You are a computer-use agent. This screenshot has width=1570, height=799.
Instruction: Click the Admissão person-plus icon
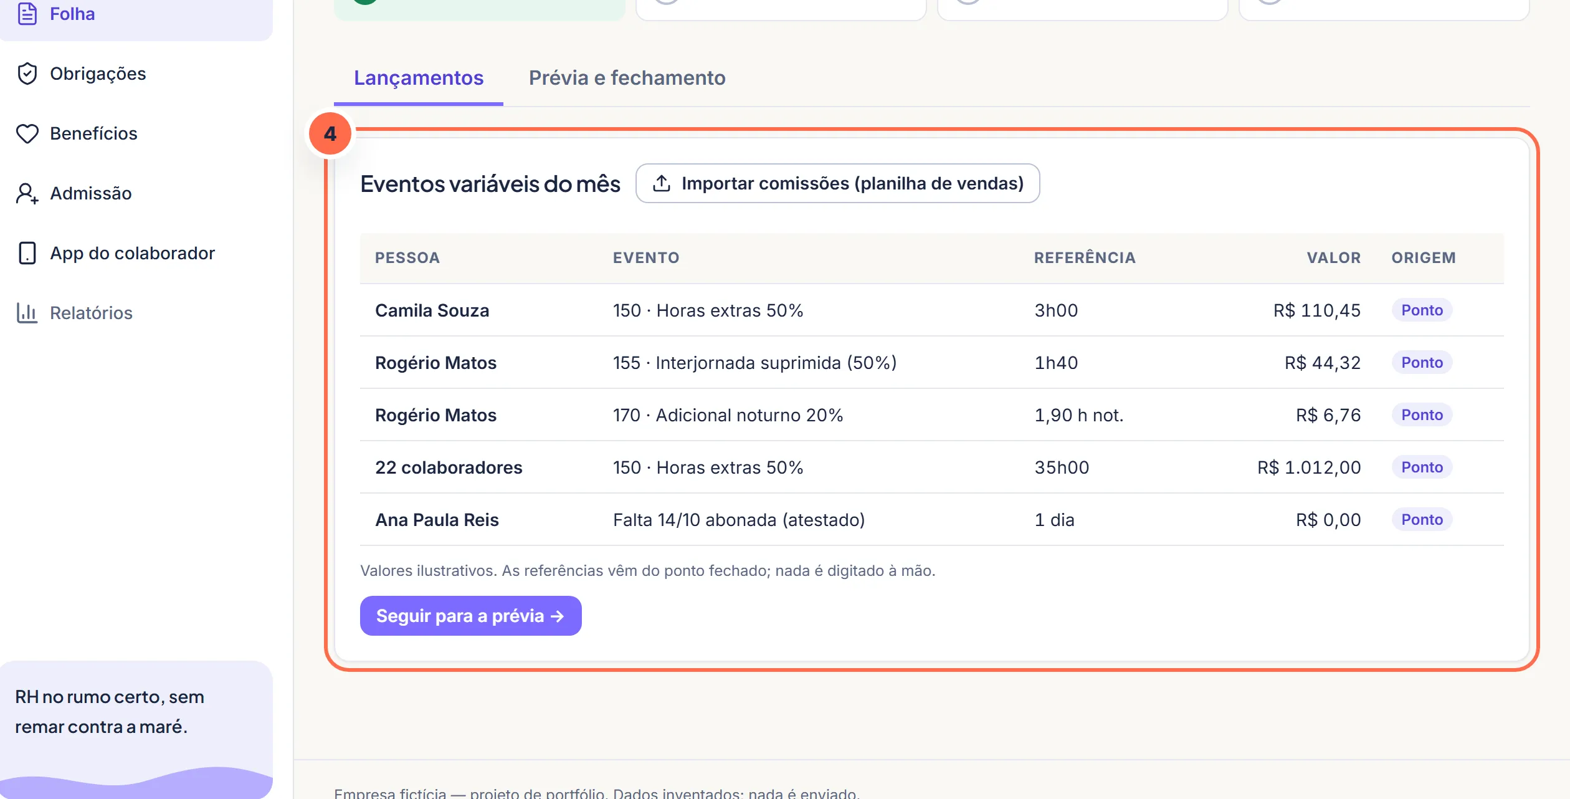27,193
